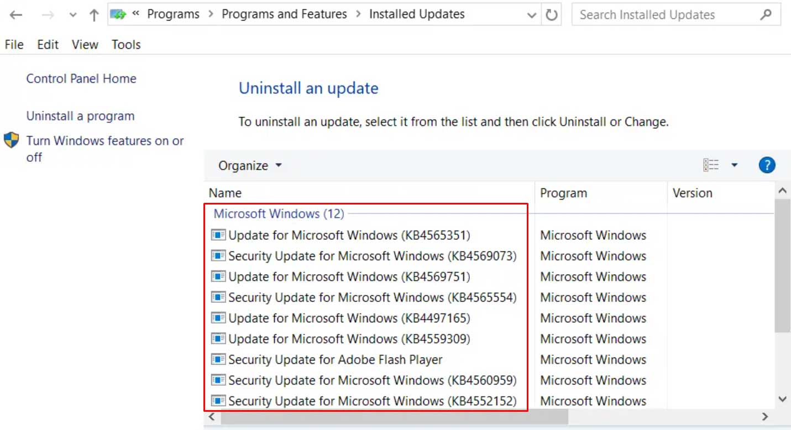Expand the Organize dropdown
The height and width of the screenshot is (430, 791).
pyautogui.click(x=250, y=165)
